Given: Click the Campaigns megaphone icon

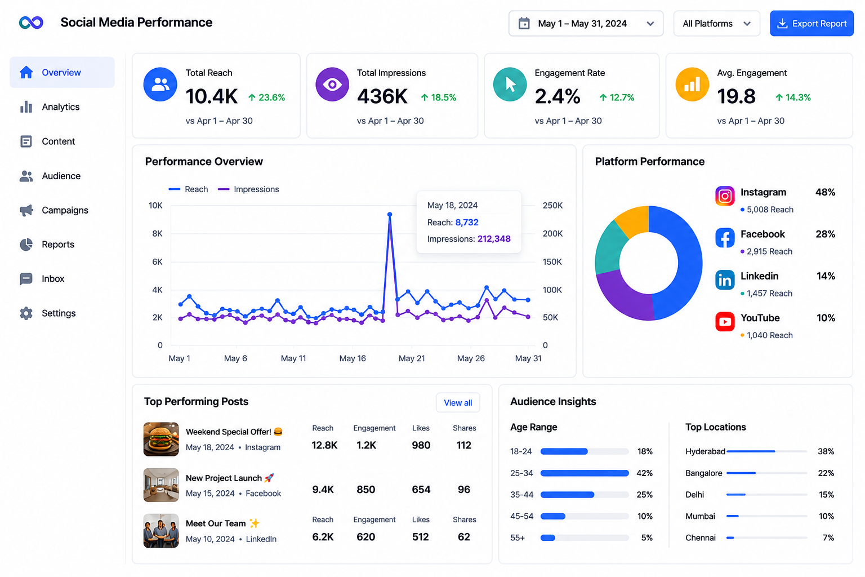Looking at the screenshot, I should click(x=26, y=210).
